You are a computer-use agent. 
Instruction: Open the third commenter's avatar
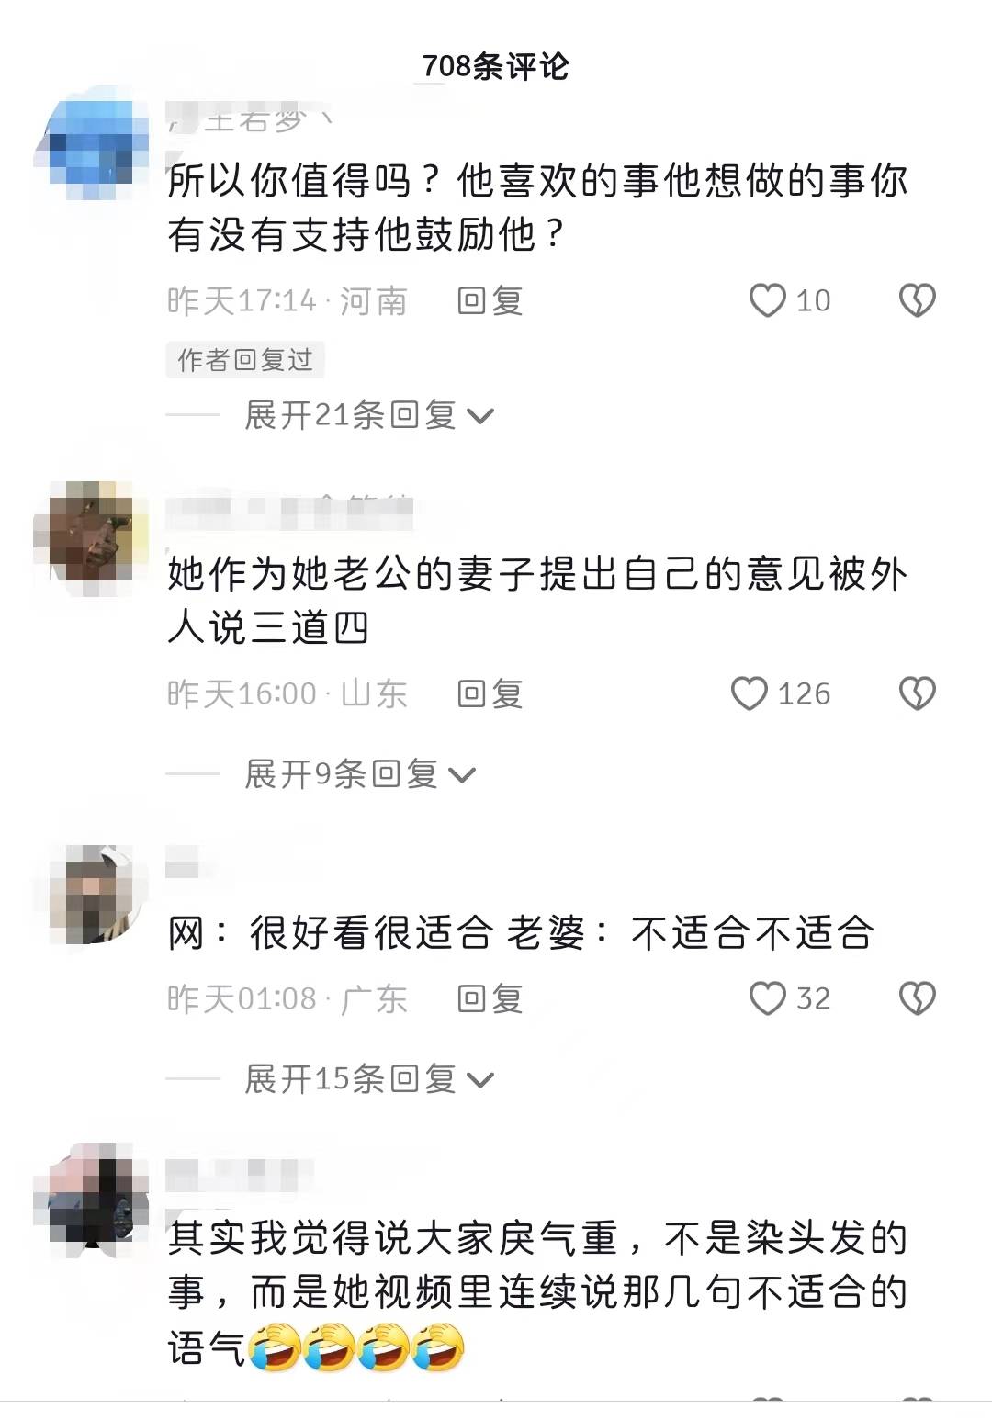91,896
